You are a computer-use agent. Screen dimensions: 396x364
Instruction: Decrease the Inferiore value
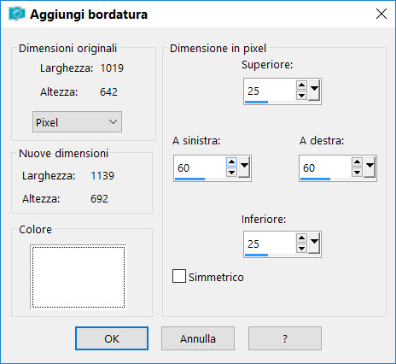(301, 248)
